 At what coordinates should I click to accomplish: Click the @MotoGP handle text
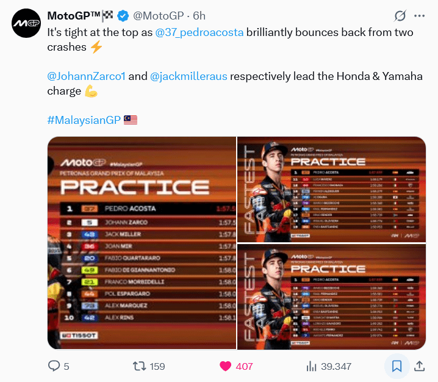(x=155, y=15)
